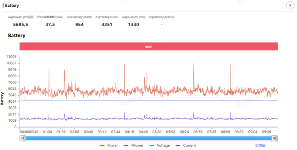Image resolution: width=297 pixels, height=150 pixels.
Task: Click the Battery section title at the top
Action: click(12, 6)
